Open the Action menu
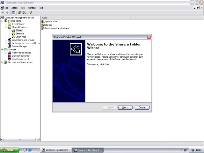 pyautogui.click(x=14, y=8)
